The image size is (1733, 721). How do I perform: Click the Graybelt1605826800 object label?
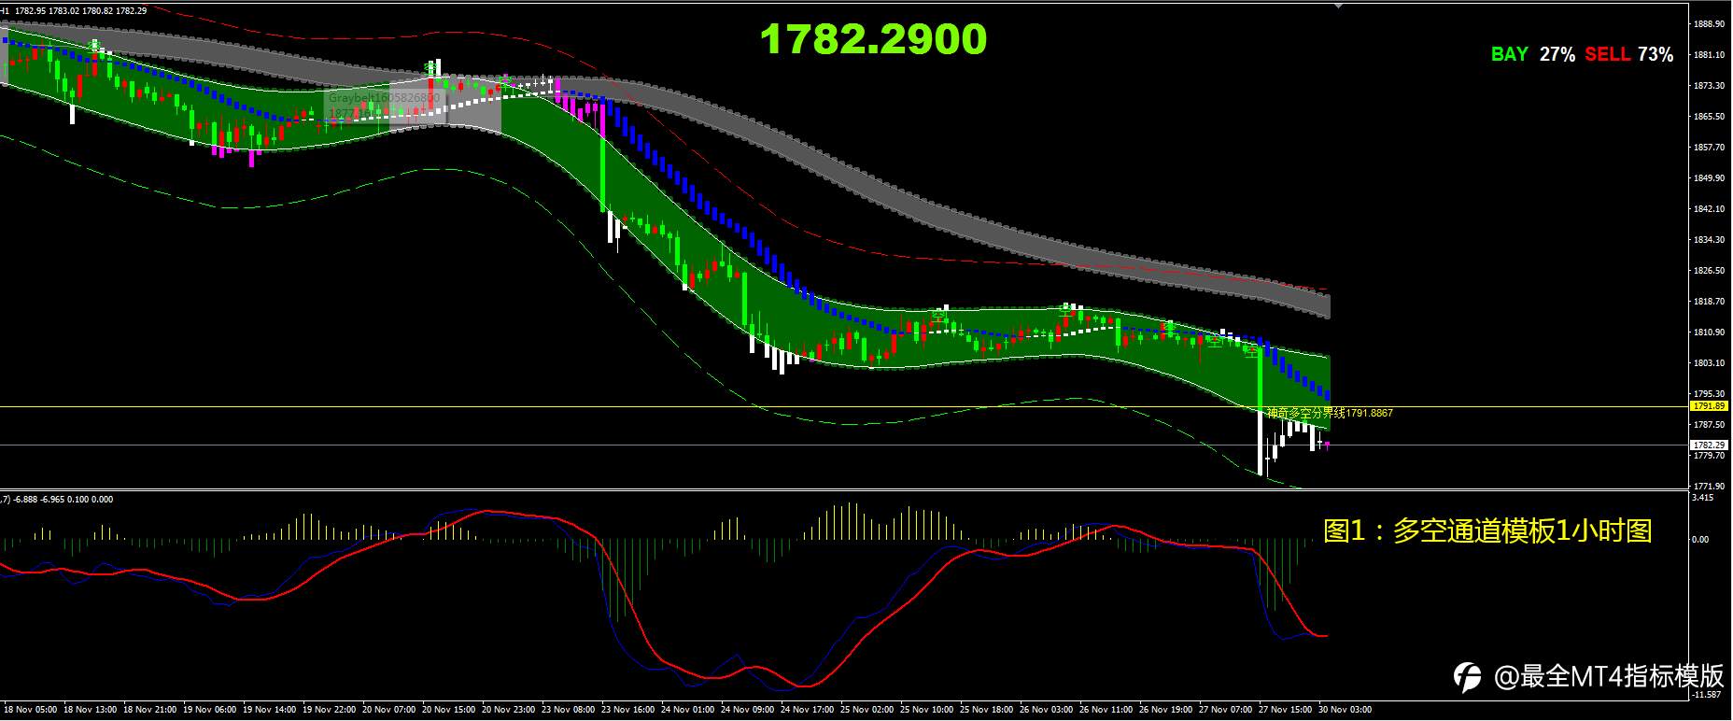pyautogui.click(x=384, y=97)
